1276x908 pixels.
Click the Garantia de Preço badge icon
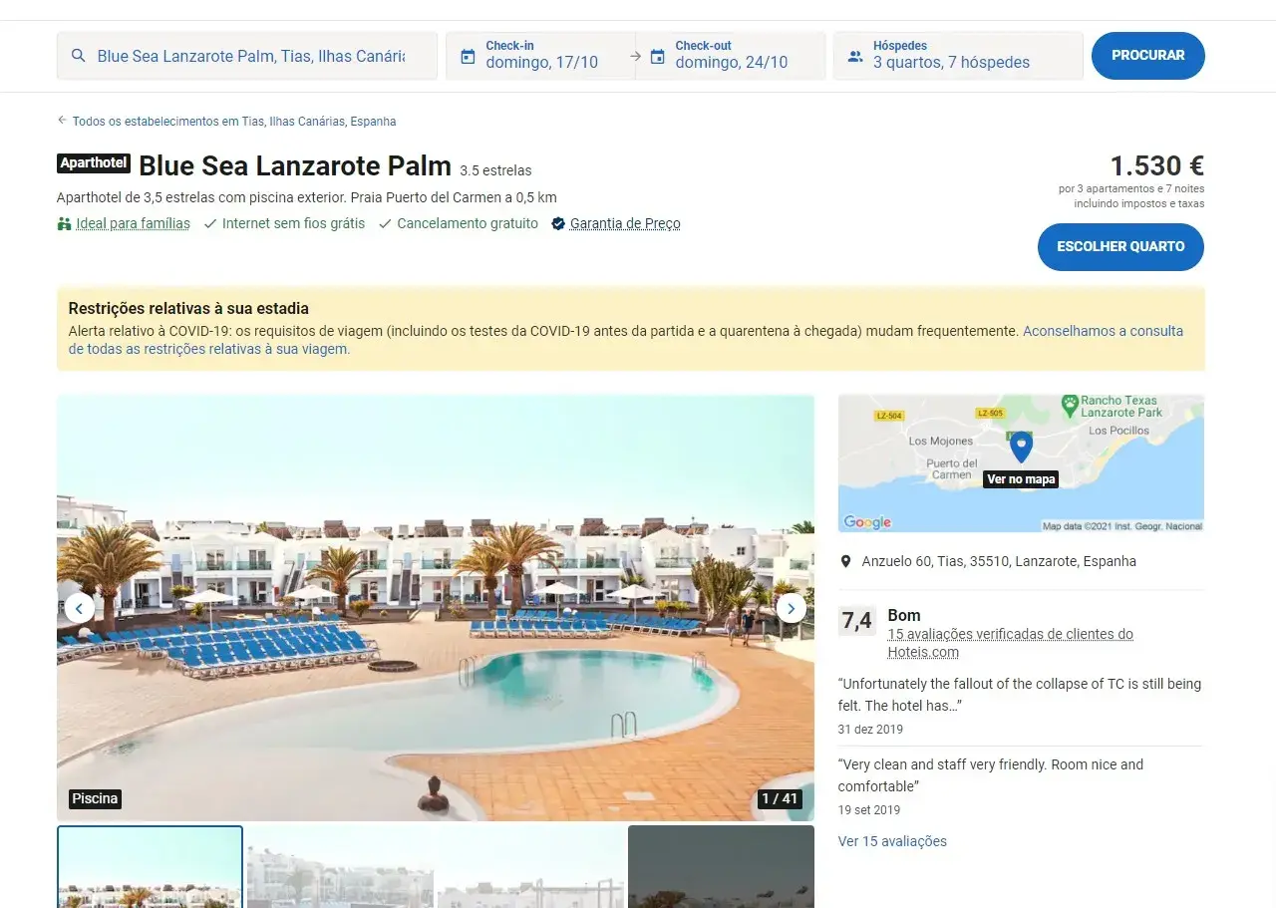pos(558,224)
